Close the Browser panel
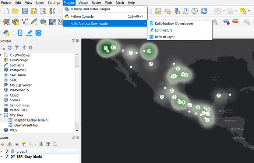The width and height of the screenshot is (254, 163). [77, 41]
